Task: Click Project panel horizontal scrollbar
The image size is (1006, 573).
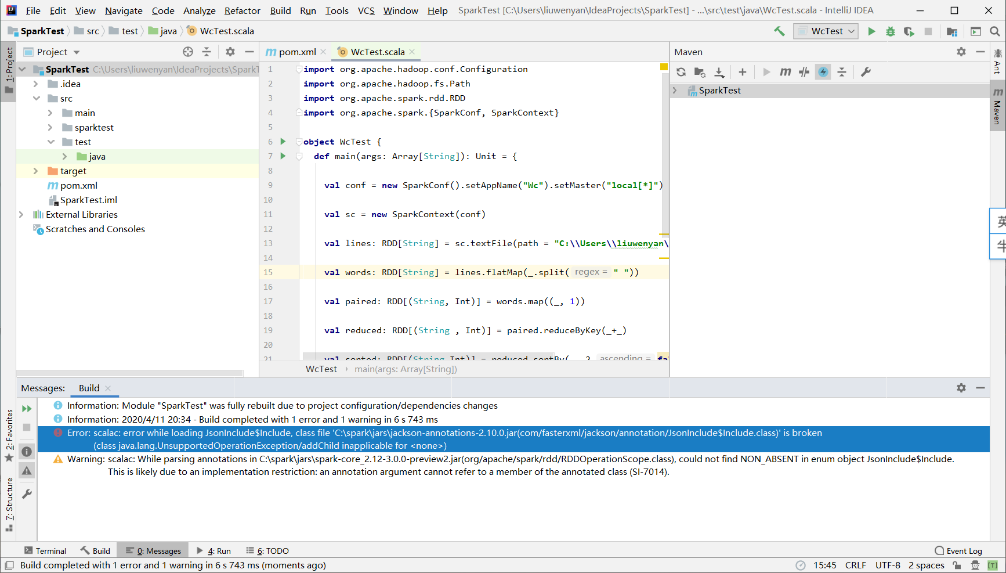Action: point(130,373)
